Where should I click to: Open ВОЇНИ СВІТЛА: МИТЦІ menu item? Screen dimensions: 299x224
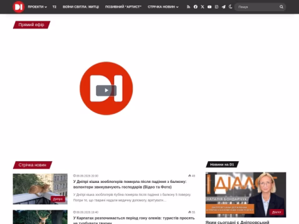point(81,7)
